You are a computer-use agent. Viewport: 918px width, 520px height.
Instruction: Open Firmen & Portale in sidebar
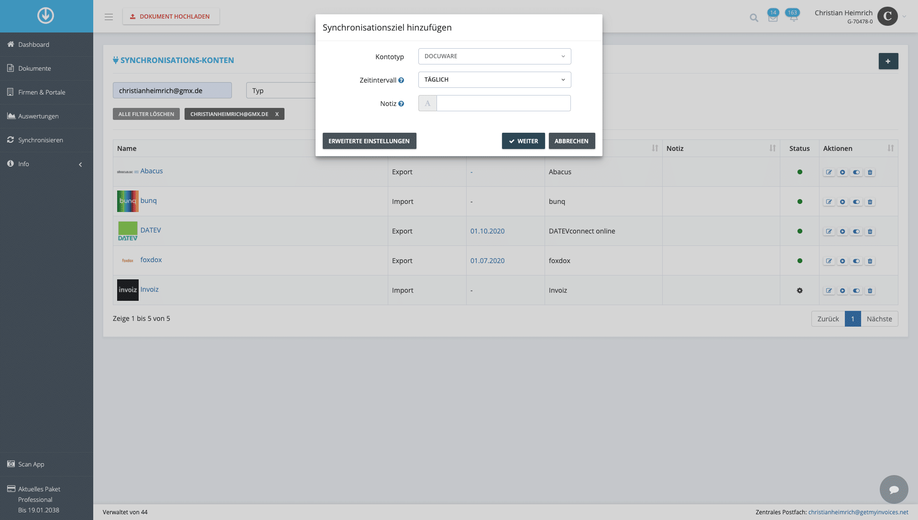(x=46, y=92)
